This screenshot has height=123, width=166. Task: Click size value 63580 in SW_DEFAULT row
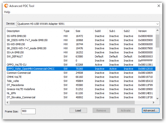click(79, 57)
